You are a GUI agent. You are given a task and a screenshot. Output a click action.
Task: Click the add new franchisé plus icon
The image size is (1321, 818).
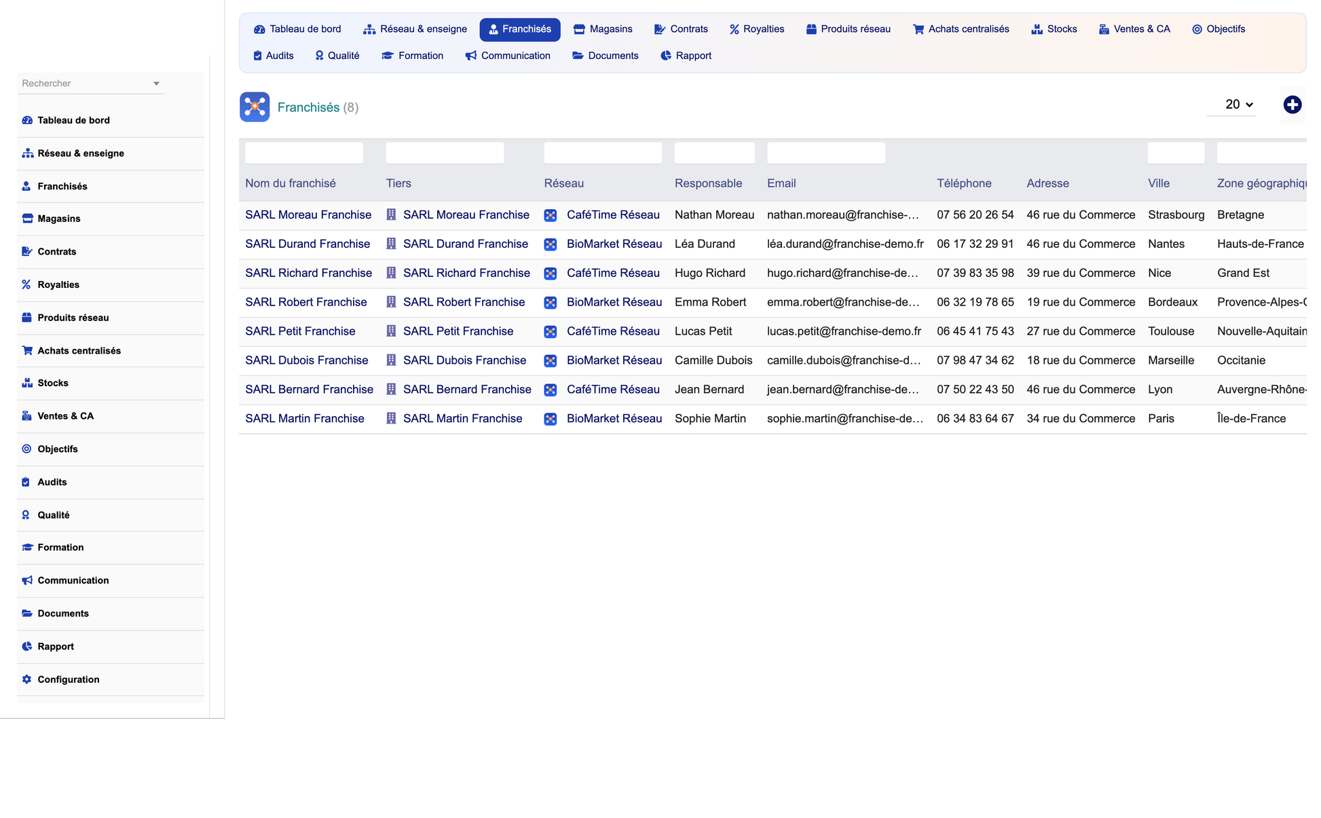click(x=1292, y=105)
